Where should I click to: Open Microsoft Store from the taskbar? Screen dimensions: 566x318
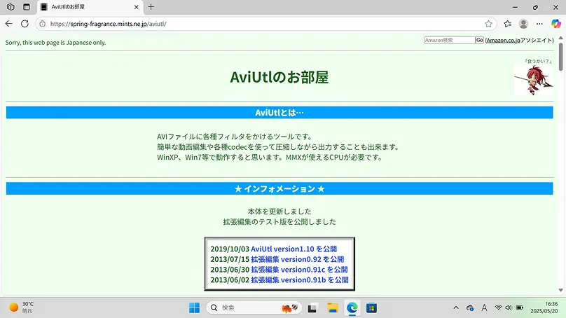pyautogui.click(x=371, y=308)
